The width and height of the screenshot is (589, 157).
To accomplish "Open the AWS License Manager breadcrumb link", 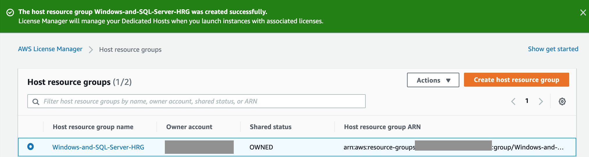I will (50, 49).
